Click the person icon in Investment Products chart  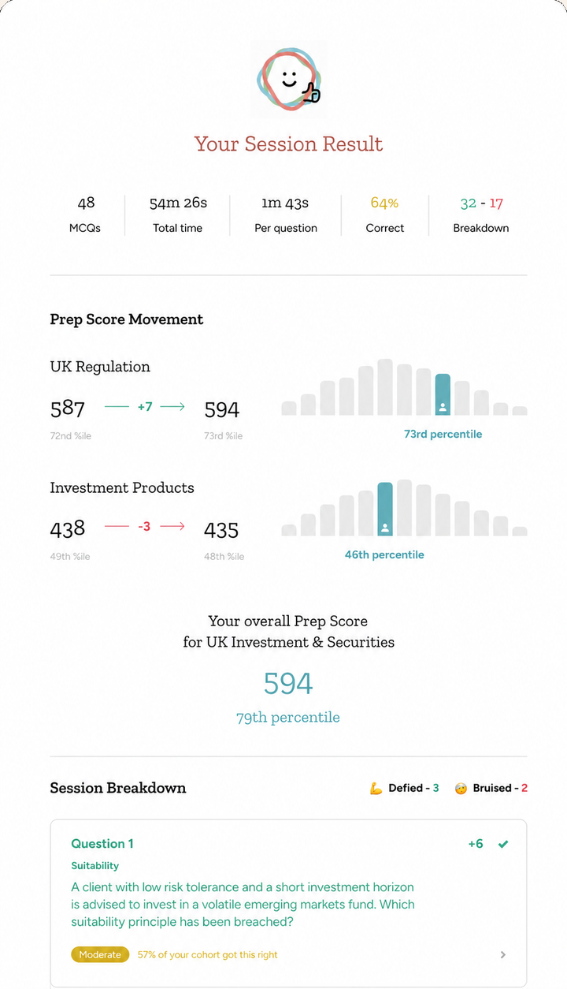(385, 528)
